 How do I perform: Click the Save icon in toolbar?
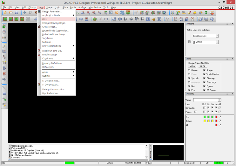coord(16,13)
